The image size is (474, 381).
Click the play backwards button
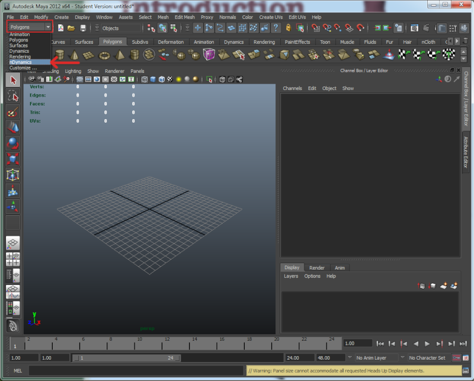tap(416, 344)
